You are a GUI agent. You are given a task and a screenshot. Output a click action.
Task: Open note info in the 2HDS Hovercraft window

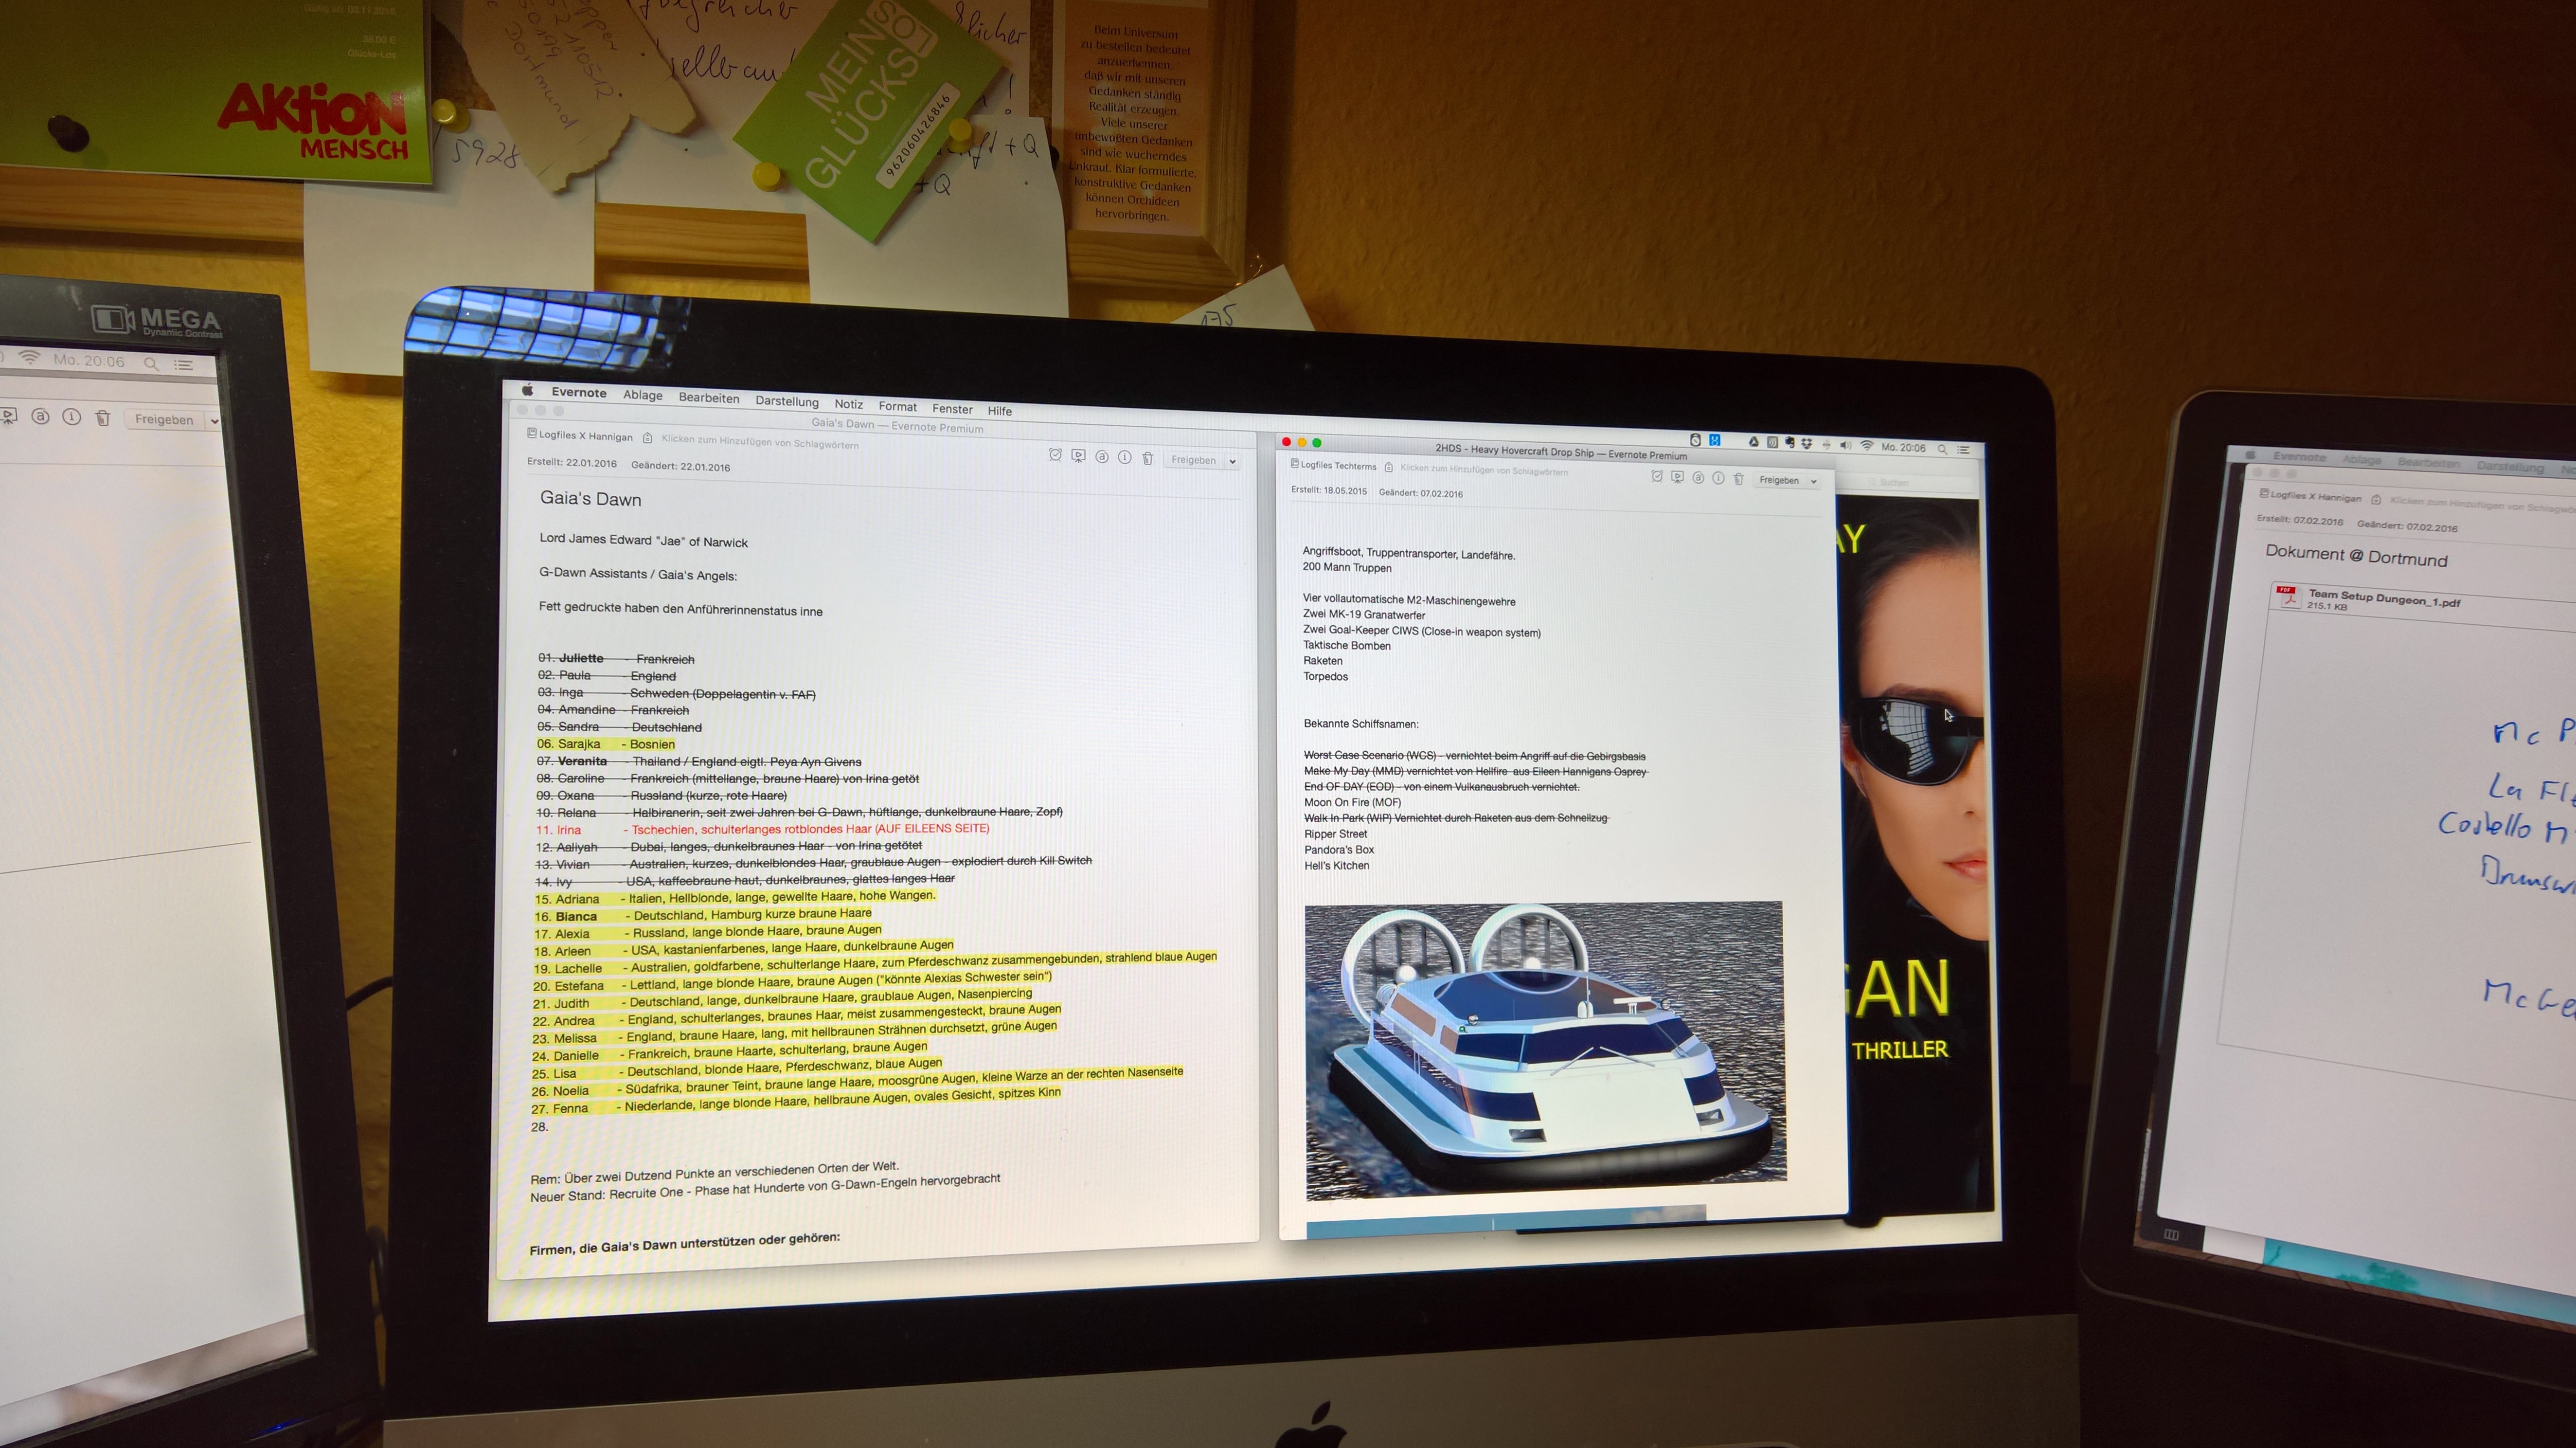pos(1718,478)
